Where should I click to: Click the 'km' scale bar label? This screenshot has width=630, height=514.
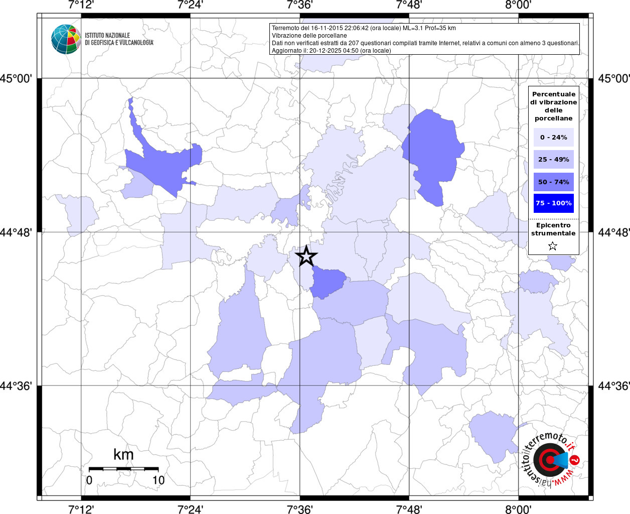(x=123, y=455)
